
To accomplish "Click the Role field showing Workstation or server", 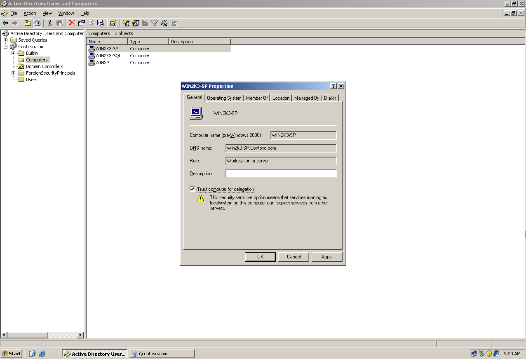I will [281, 161].
